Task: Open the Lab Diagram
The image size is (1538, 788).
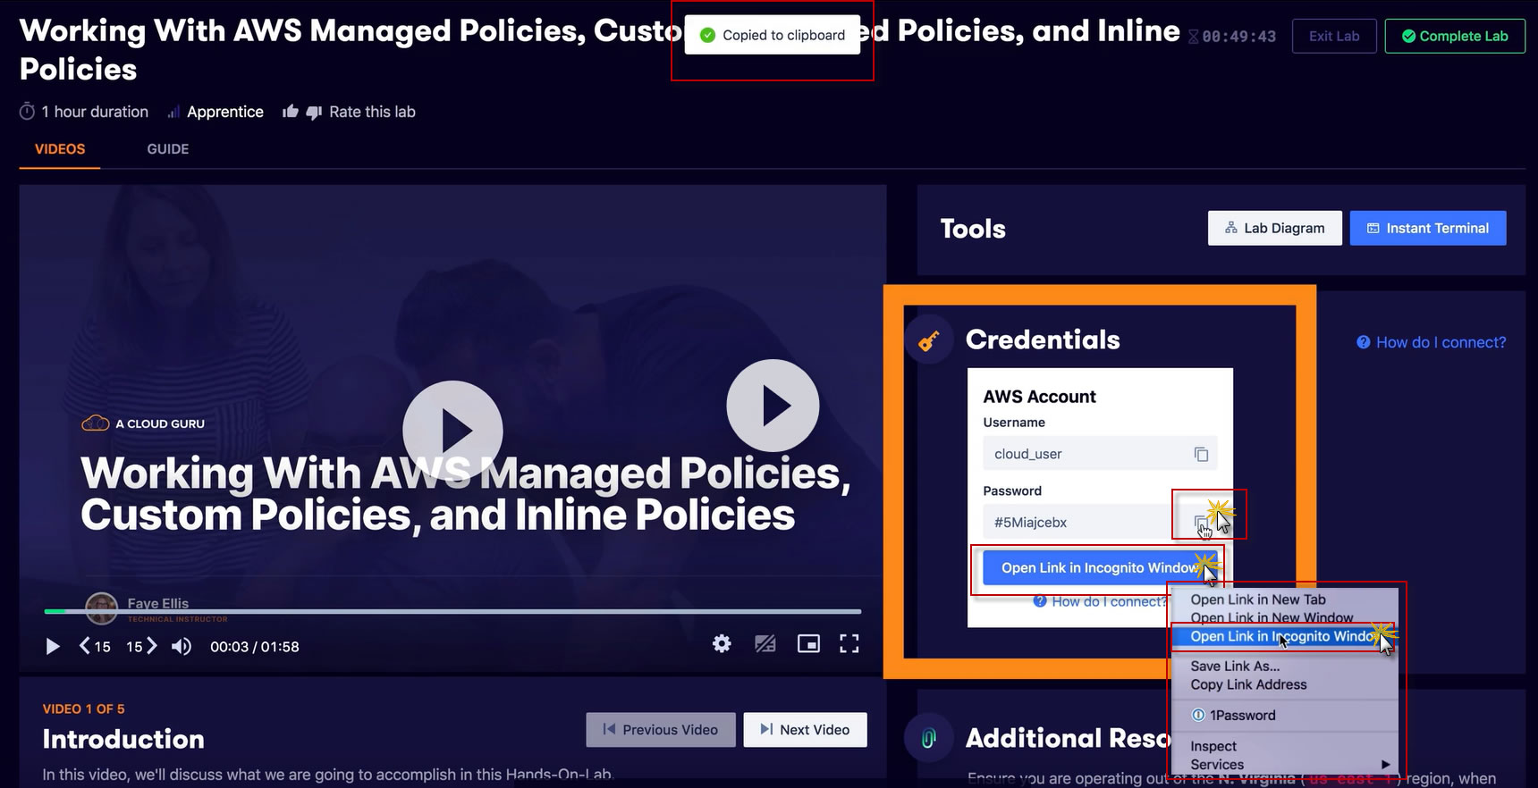Action: pyautogui.click(x=1275, y=228)
